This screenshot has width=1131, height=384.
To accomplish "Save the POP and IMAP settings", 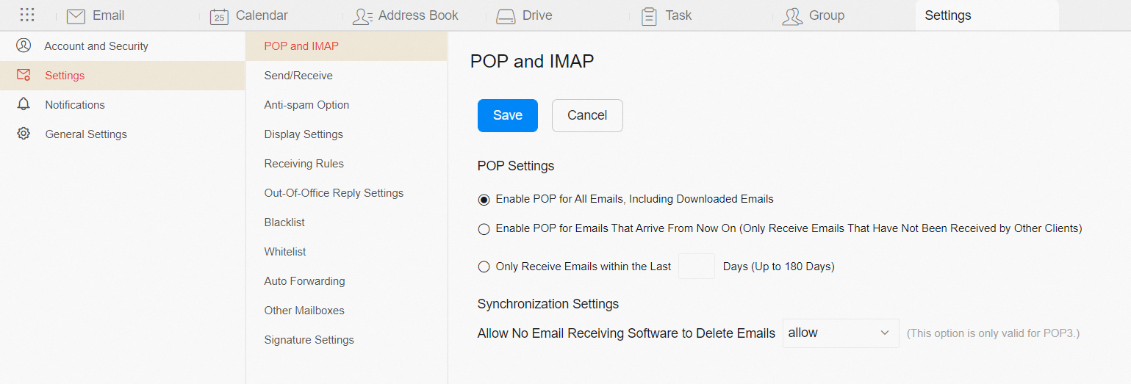I will [x=508, y=115].
